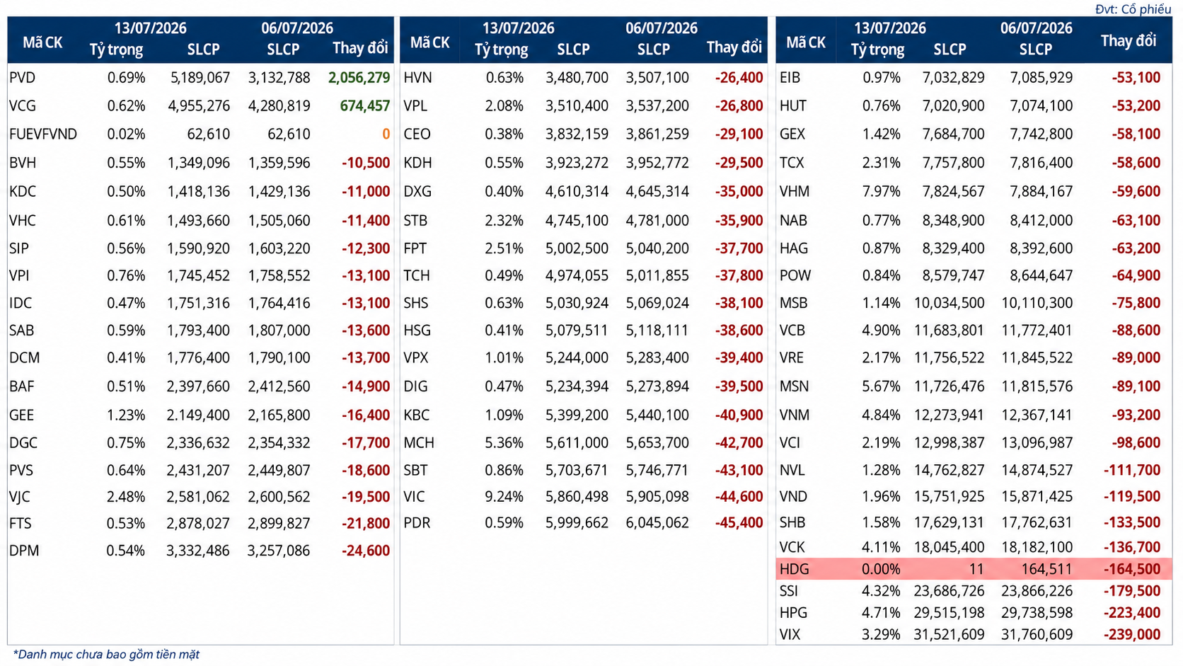Select the highlighted HDG ticker cell
The width and height of the screenshot is (1183, 666).
coord(794,569)
